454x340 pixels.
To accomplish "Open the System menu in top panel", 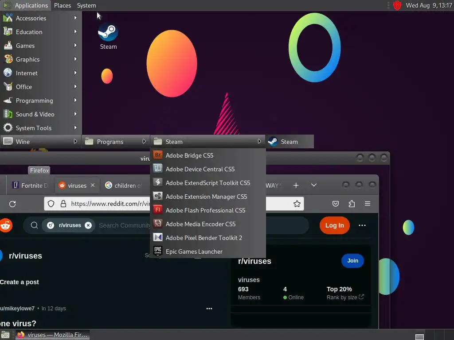I will click(x=86, y=5).
